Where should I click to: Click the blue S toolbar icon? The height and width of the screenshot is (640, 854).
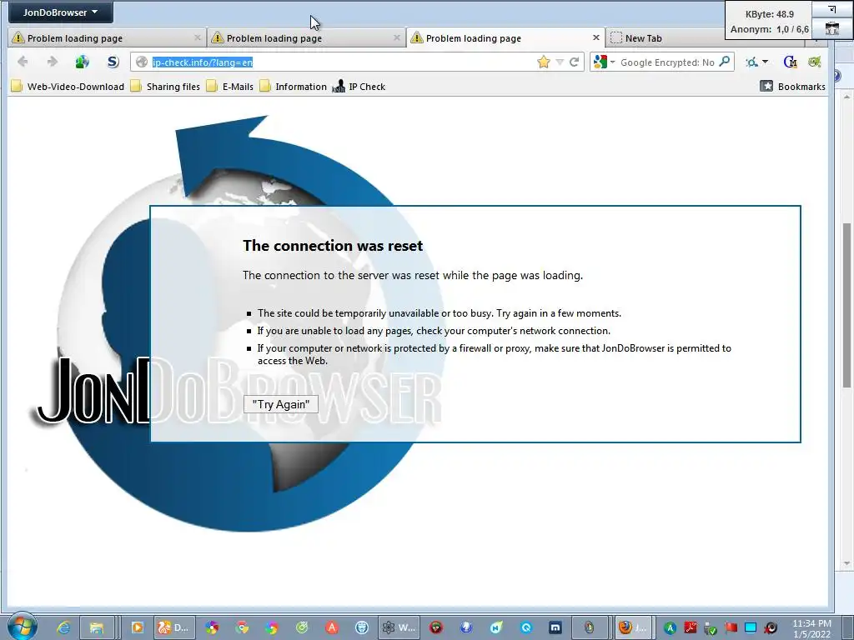click(113, 62)
